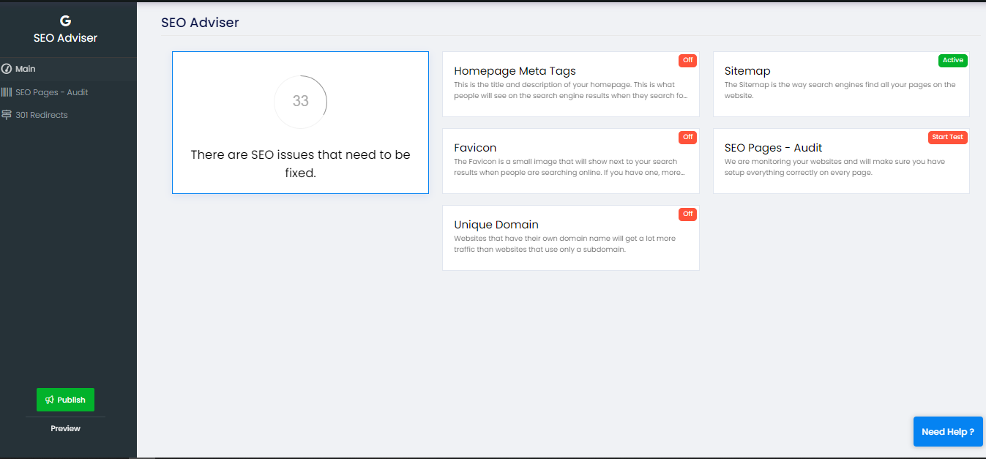Image resolution: width=986 pixels, height=459 pixels.
Task: Open the Sitemap card title
Action: [x=747, y=71]
